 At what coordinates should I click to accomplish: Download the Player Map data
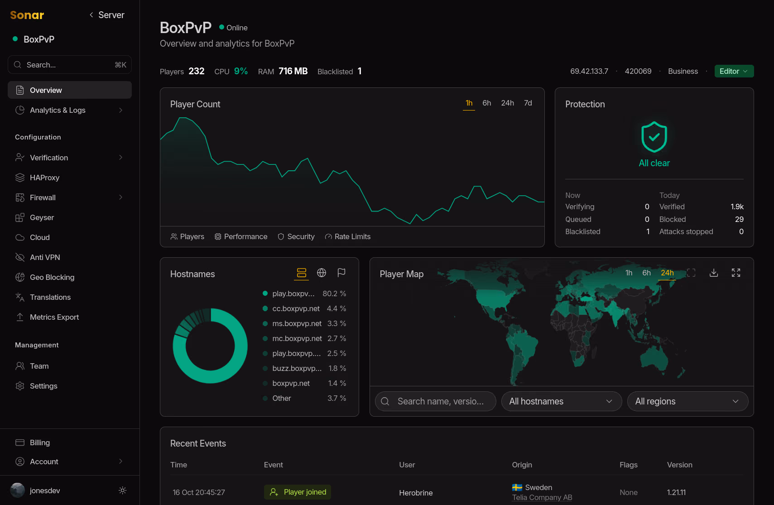pos(714,273)
